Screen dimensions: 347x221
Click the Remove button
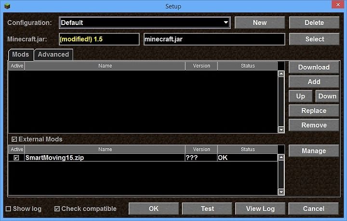314,125
